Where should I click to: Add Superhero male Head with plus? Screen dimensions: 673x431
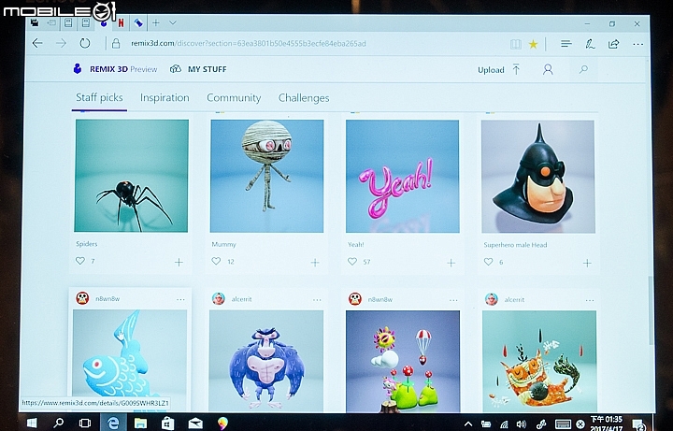point(587,263)
